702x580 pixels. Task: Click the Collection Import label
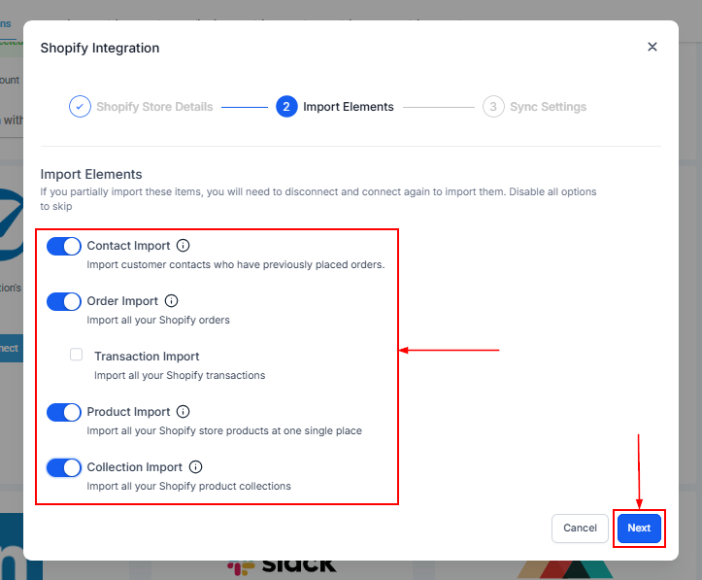[134, 467]
